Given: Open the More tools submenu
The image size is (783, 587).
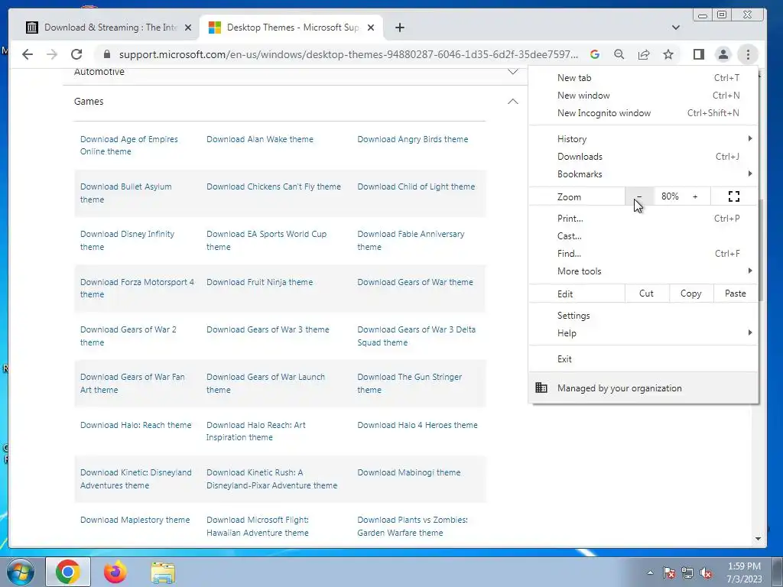Looking at the screenshot, I should (x=643, y=271).
